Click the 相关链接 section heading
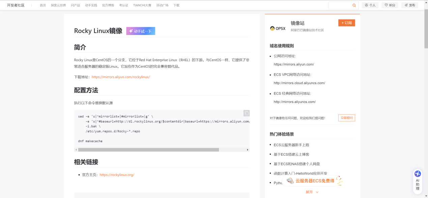 point(86,162)
